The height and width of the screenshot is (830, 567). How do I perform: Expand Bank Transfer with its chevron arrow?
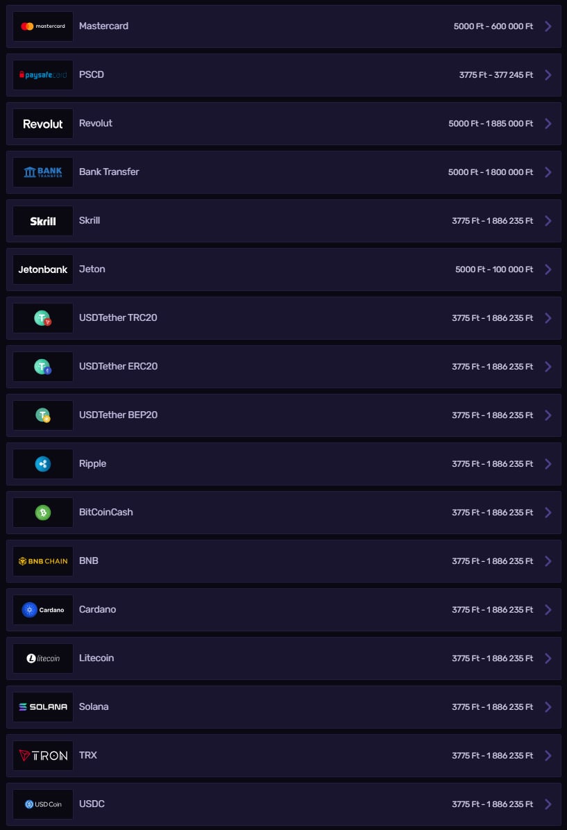tap(548, 172)
